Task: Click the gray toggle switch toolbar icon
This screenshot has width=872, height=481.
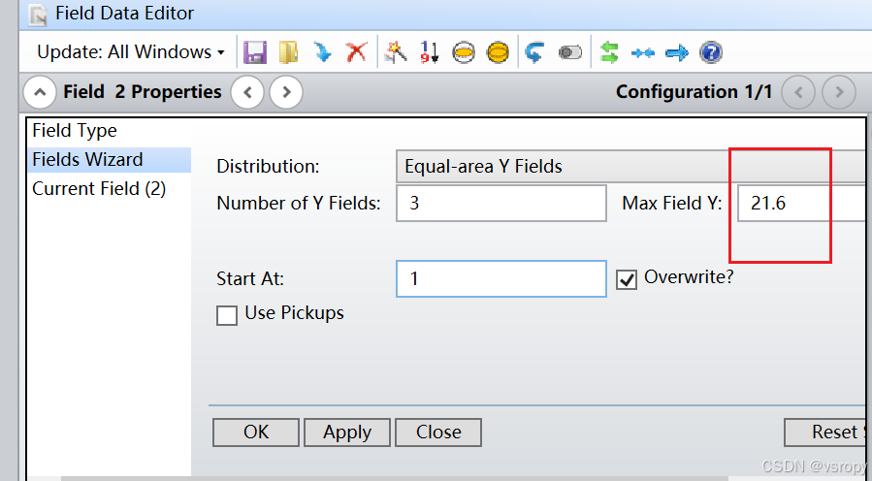Action: tap(570, 52)
